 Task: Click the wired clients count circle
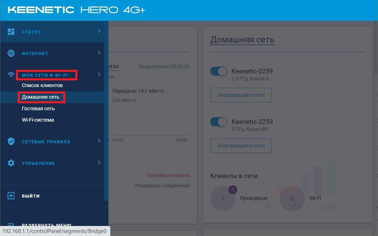pyautogui.click(x=223, y=198)
